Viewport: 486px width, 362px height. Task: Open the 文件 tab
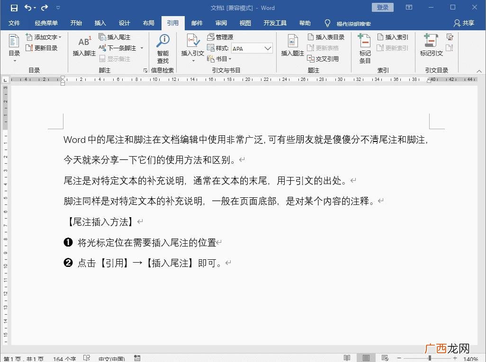tap(14, 23)
